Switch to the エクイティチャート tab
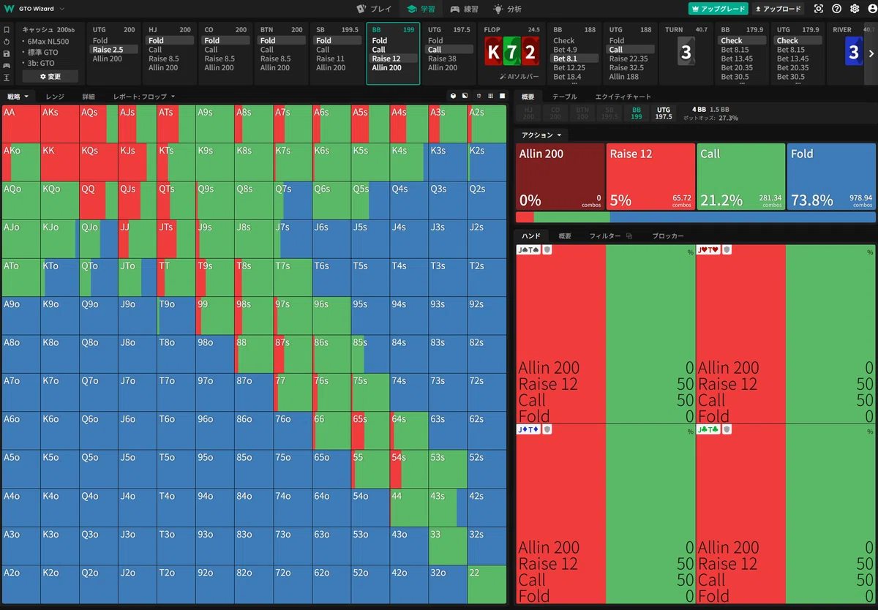Screen dimensions: 878x610 pyautogui.click(x=623, y=97)
